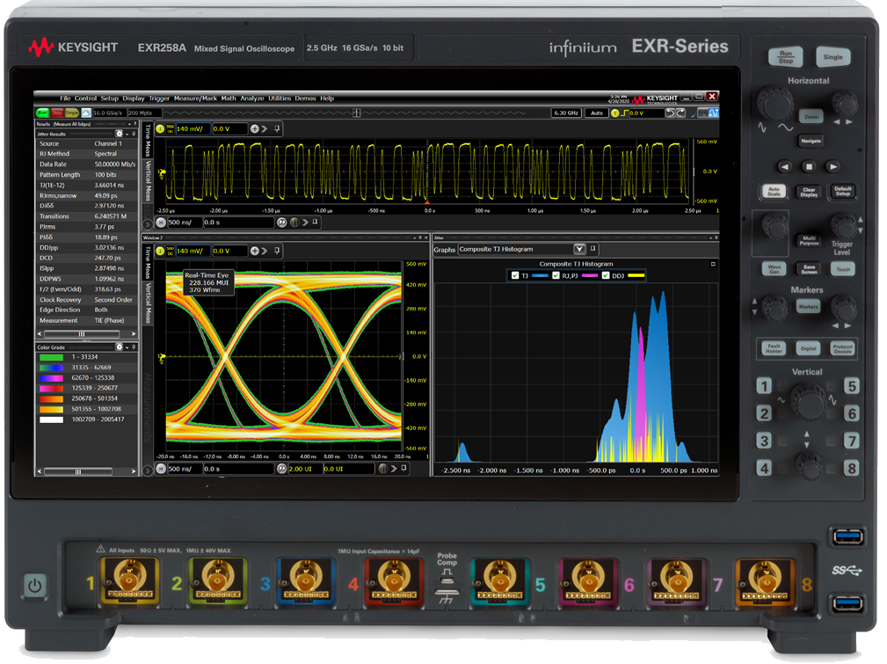Click the green Run button in toolbar
Screen dimensions: 887x664
(42, 113)
